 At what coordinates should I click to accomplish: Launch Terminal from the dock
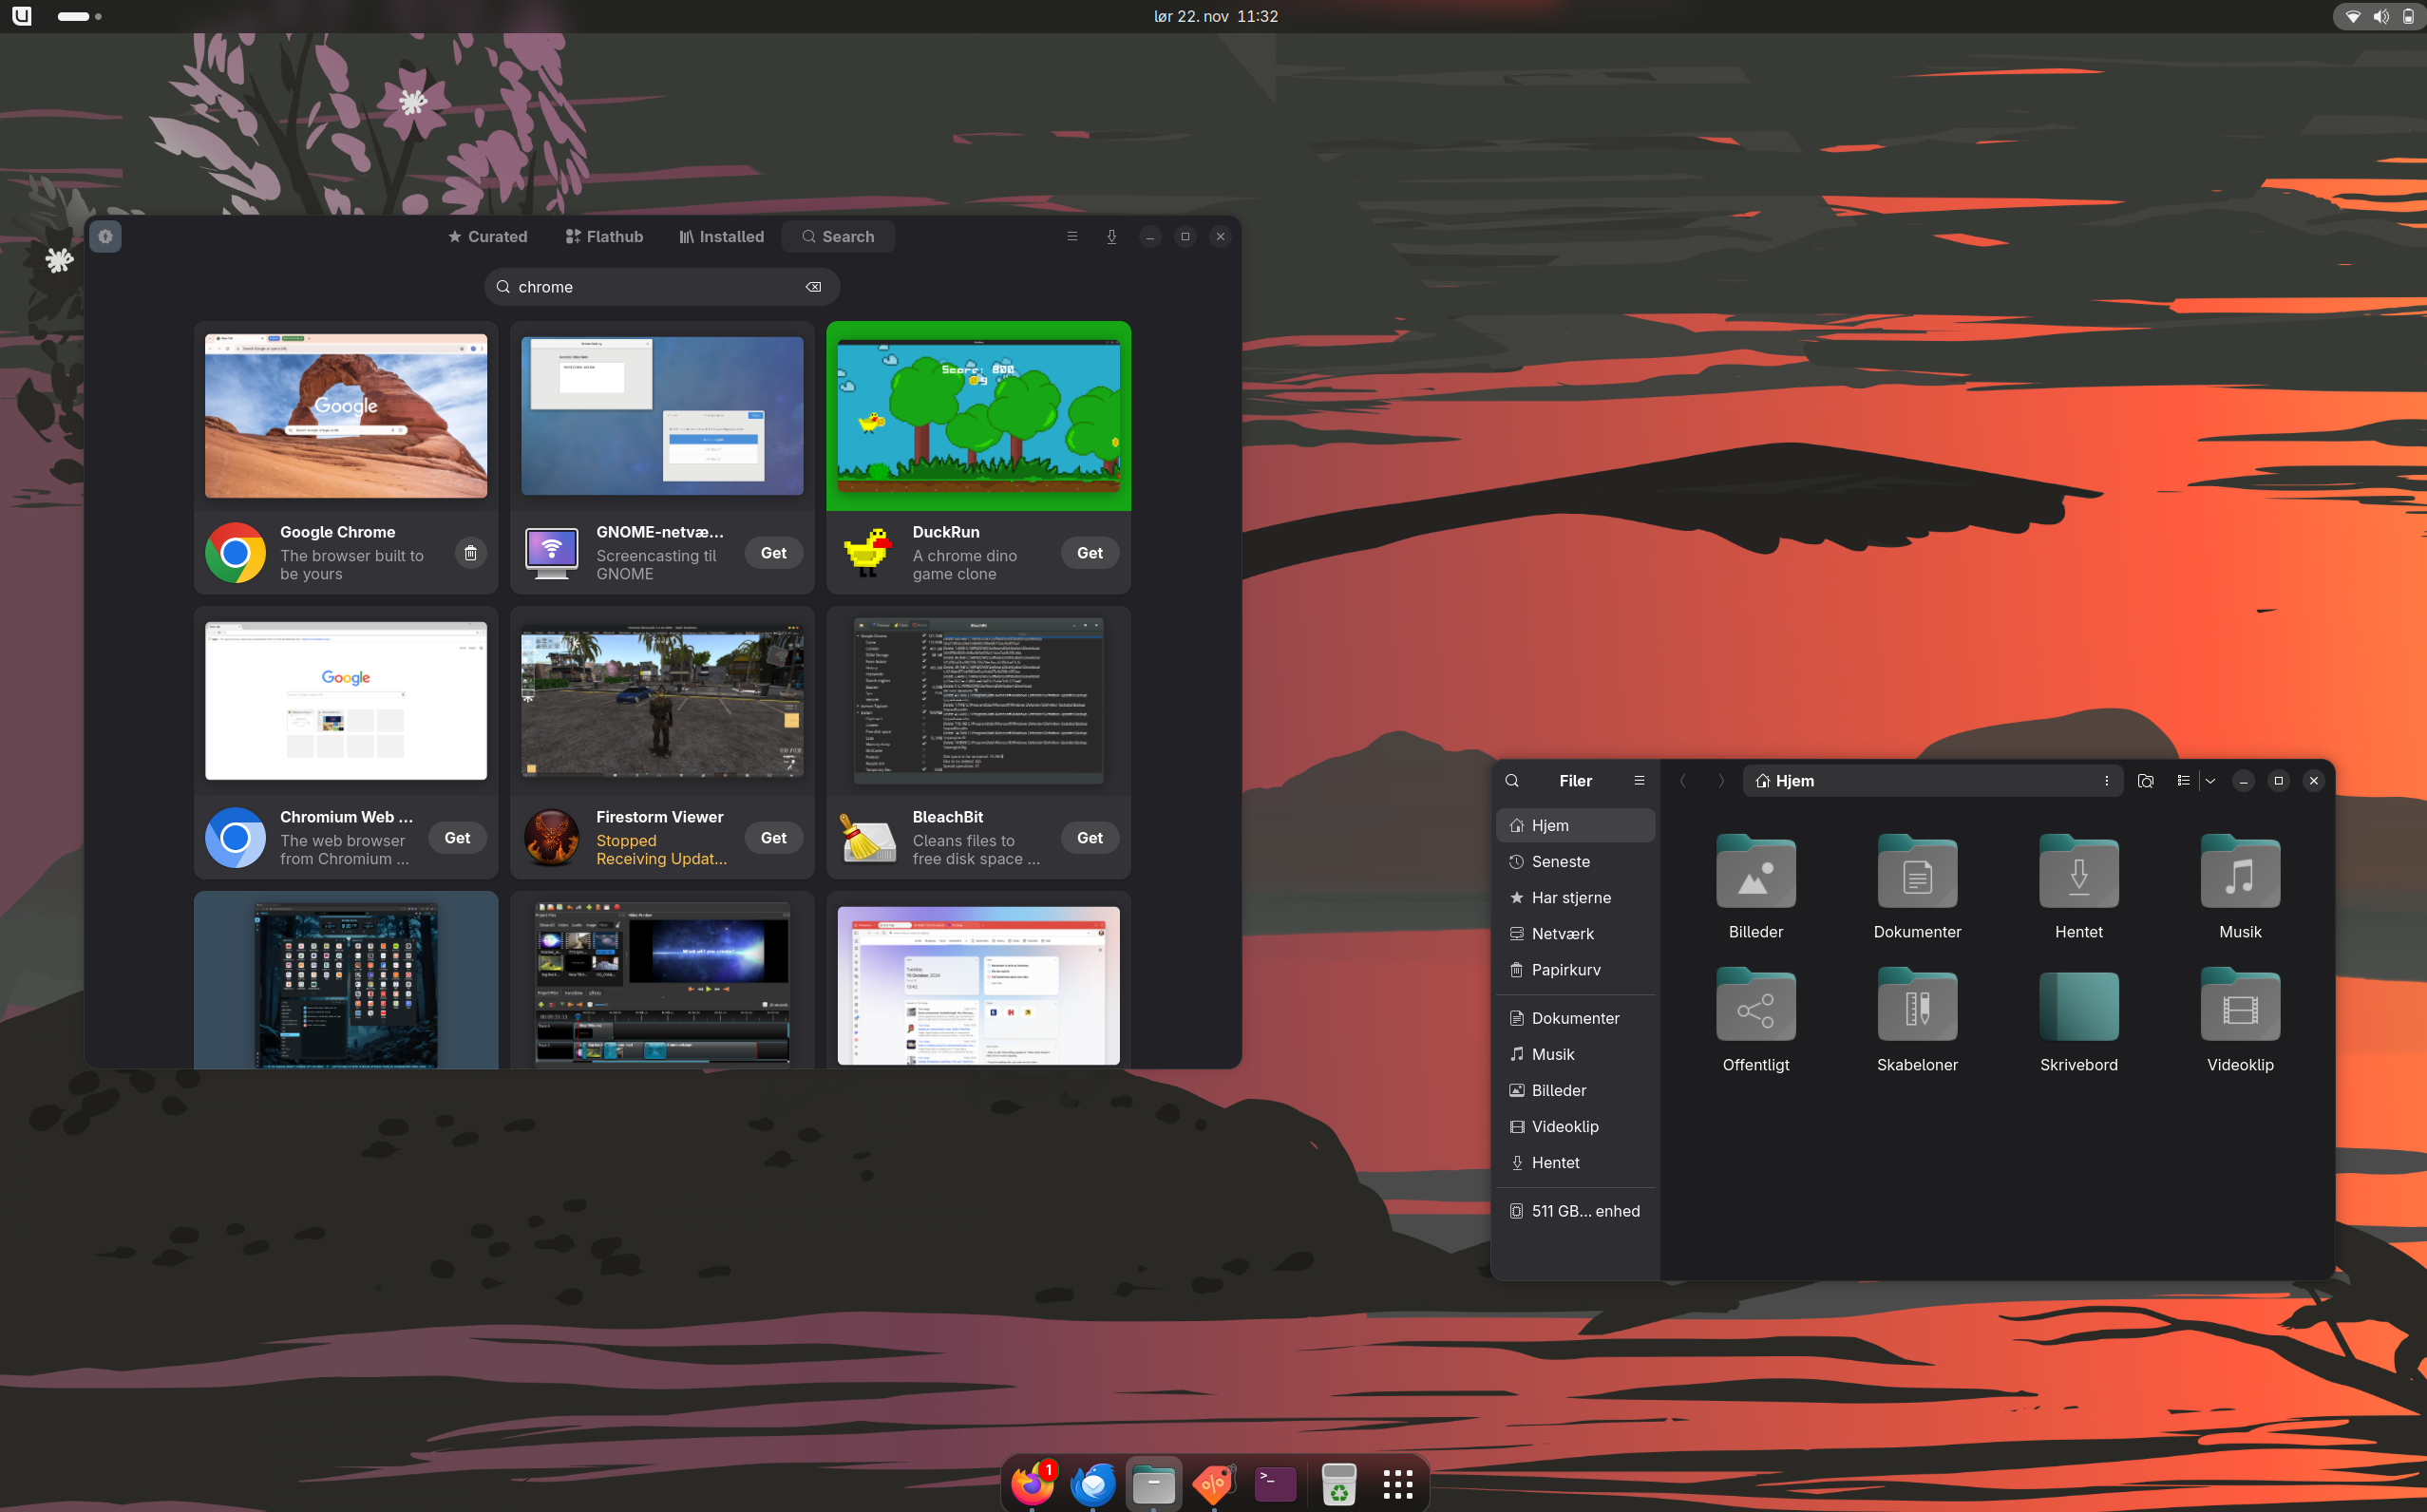(1275, 1484)
